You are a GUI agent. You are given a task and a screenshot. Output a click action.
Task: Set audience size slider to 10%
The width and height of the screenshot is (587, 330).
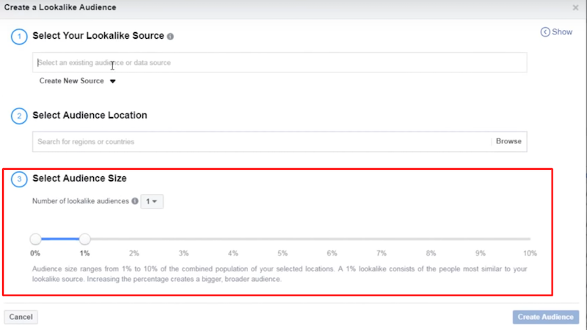[x=529, y=239]
